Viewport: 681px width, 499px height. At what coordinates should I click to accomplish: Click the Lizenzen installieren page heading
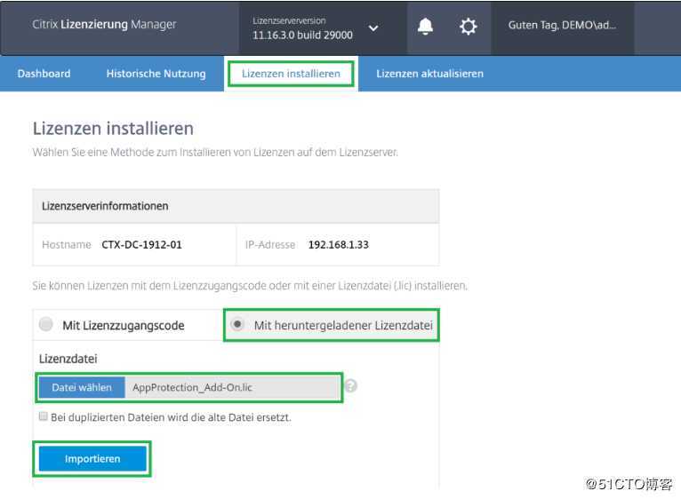tap(114, 129)
